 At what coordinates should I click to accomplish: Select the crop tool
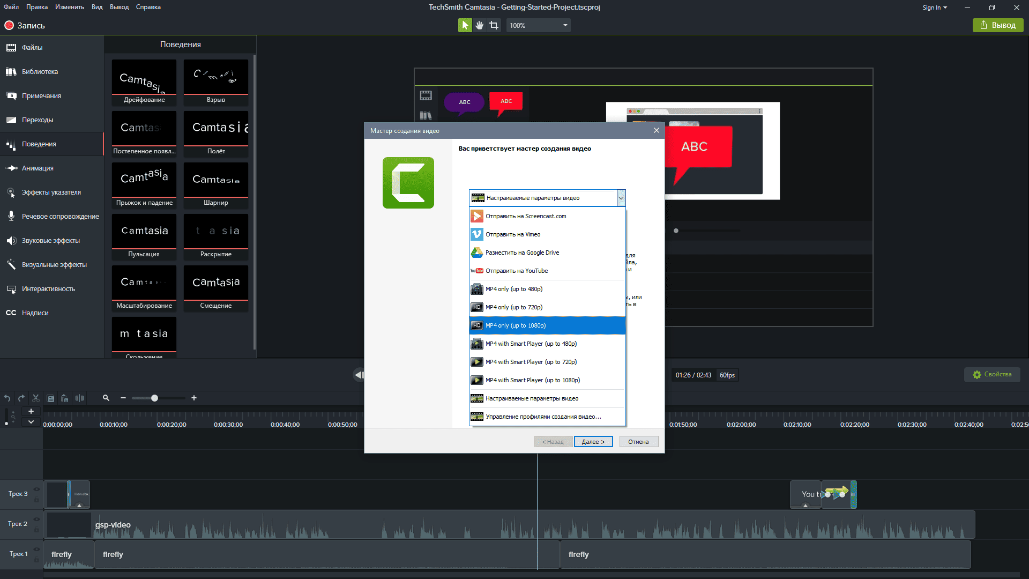[x=494, y=25]
